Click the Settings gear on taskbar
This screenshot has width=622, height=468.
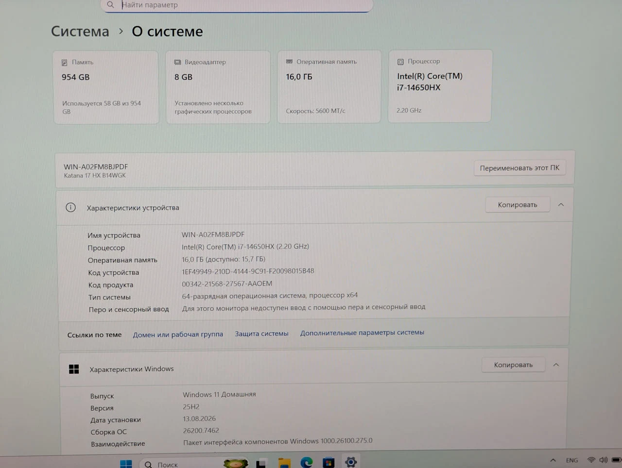pyautogui.click(x=351, y=462)
